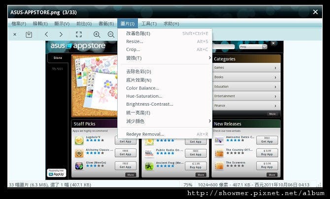Screen dimensions: 330x199
Task: Open the Books category
Action: coord(246,77)
